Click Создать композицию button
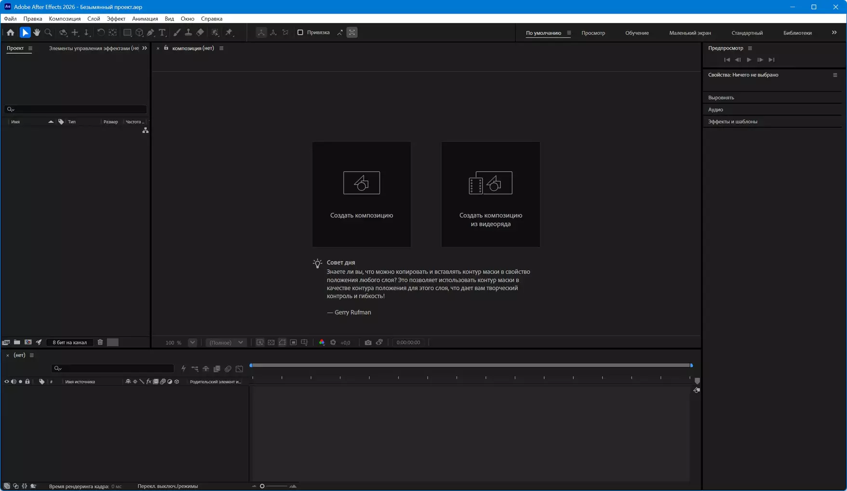Viewport: 847px width, 491px height. (x=362, y=194)
